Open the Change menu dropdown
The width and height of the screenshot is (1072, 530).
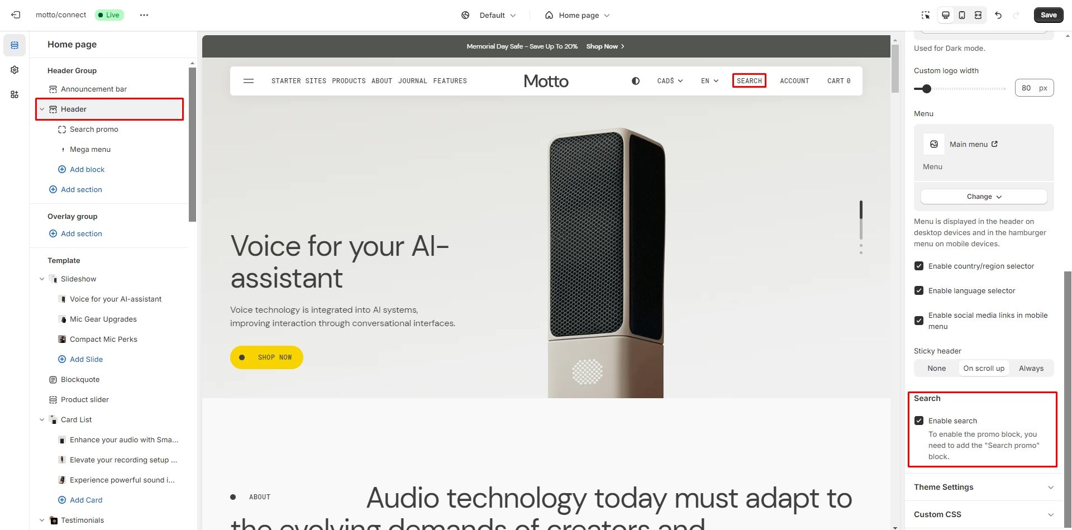click(x=984, y=197)
